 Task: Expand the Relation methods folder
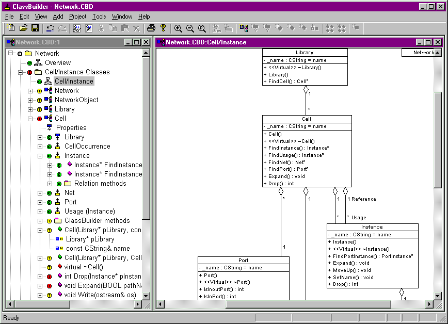click(x=50, y=184)
